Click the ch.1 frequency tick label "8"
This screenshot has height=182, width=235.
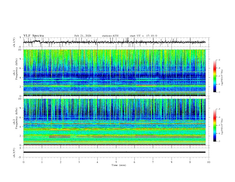coord(21,59)
